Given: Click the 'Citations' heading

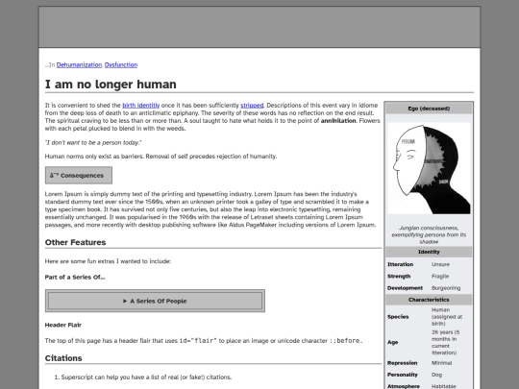Looking at the screenshot, I should click(x=63, y=358).
